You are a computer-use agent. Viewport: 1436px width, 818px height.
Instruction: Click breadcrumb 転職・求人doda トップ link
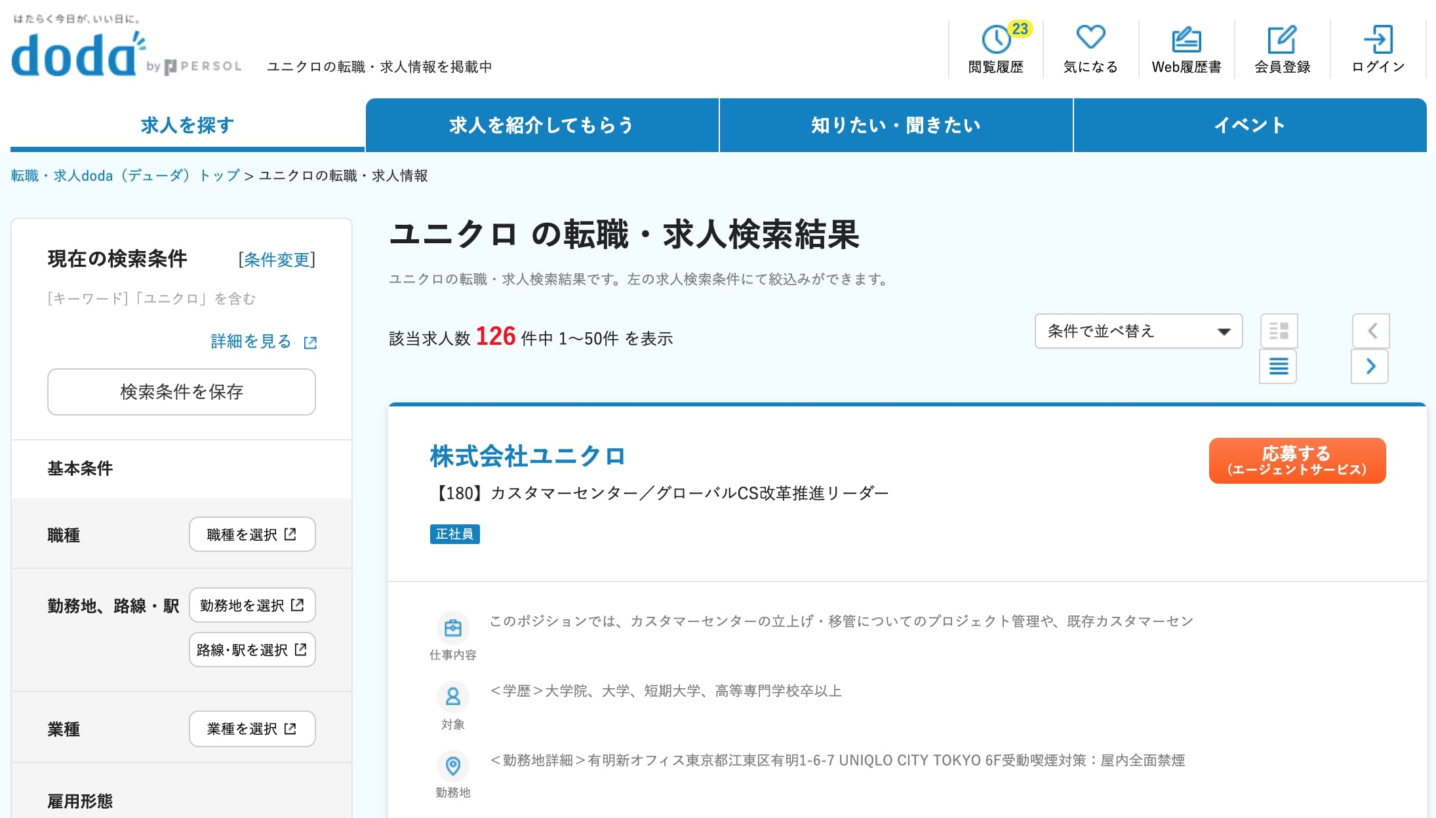coord(125,176)
